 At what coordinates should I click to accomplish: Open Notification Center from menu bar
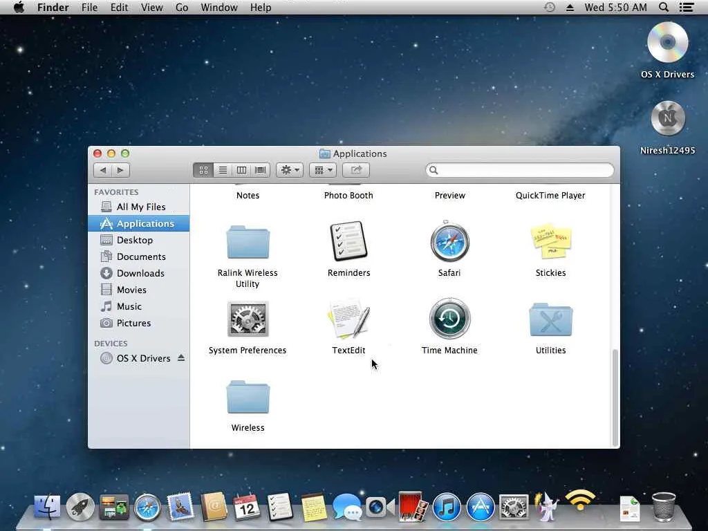[x=687, y=7]
